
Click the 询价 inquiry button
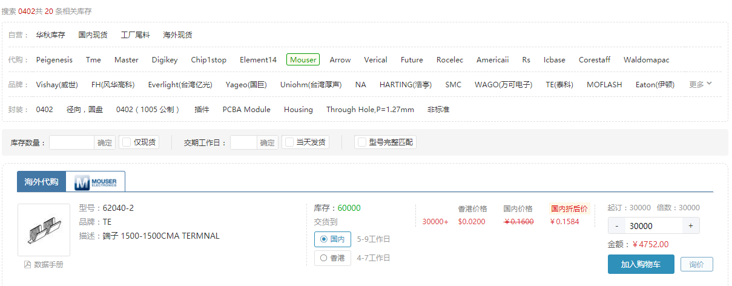[x=696, y=265]
